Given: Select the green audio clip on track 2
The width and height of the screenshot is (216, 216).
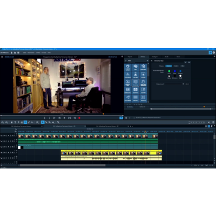Looking at the screenshot, I should click(x=88, y=141).
